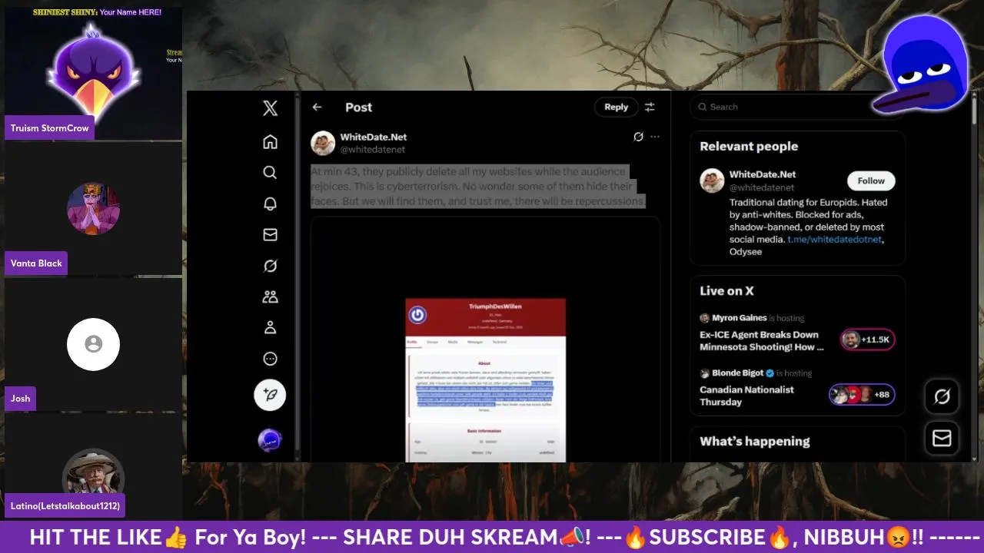This screenshot has width=984, height=553.
Task: Select the Latino(Letstalkabout1212) participant avatar
Action: [93, 472]
